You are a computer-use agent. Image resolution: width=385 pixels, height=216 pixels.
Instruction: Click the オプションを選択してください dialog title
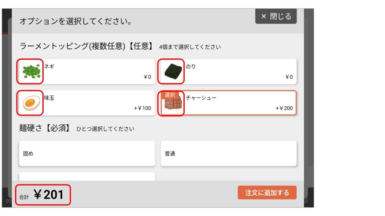(76, 21)
